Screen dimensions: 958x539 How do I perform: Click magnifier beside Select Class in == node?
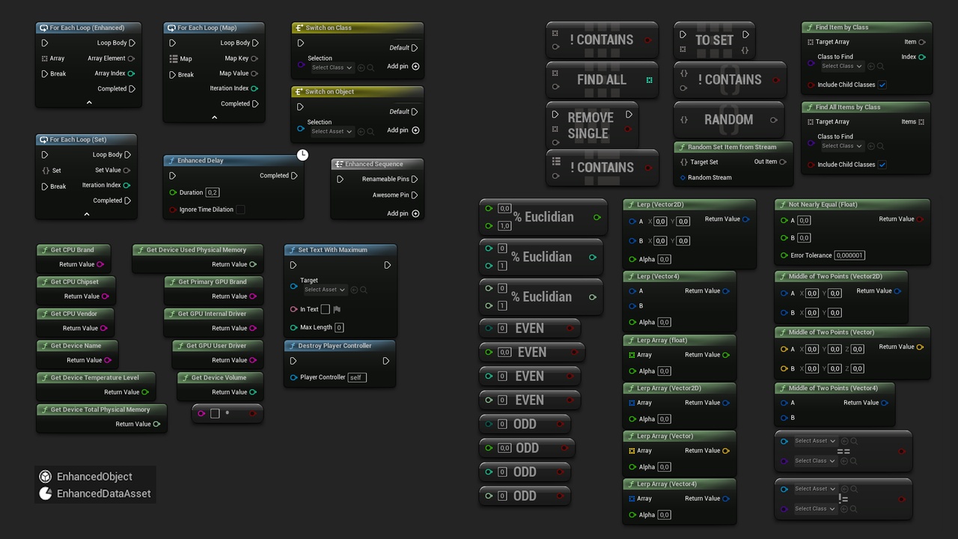855,461
